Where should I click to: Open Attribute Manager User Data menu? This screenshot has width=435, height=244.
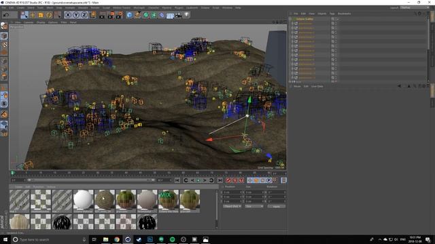[x=317, y=86]
